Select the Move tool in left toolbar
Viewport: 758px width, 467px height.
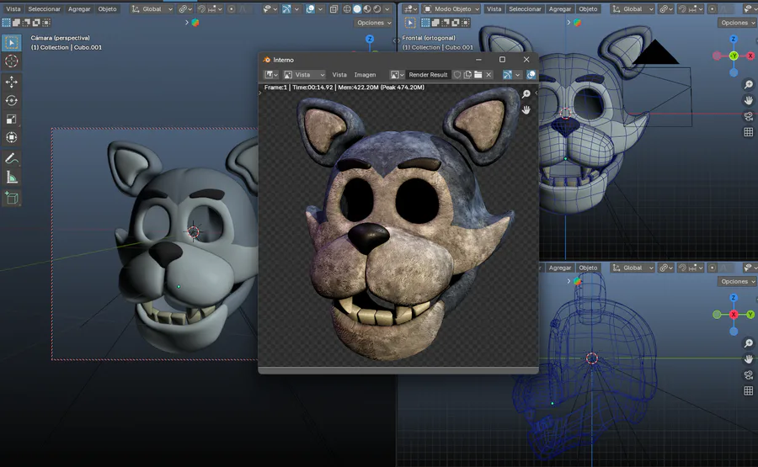tap(12, 82)
